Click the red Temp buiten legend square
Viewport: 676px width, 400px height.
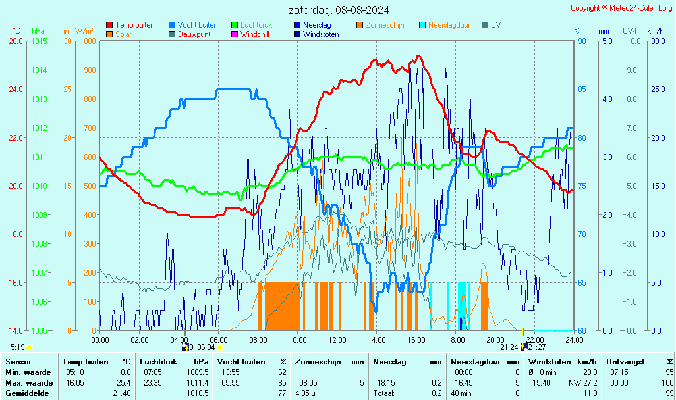[109, 25]
